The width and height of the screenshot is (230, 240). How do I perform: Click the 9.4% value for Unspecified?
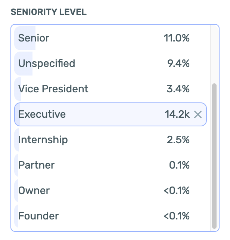click(178, 64)
